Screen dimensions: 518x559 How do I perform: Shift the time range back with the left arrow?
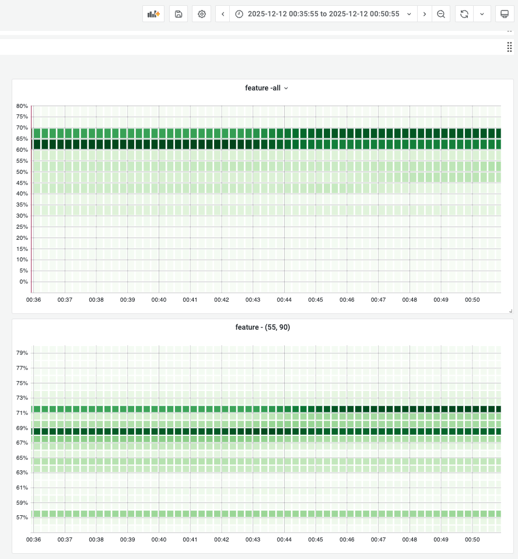[x=222, y=13]
